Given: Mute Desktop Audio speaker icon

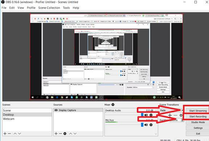Looking at the screenshot, I should (146, 115).
